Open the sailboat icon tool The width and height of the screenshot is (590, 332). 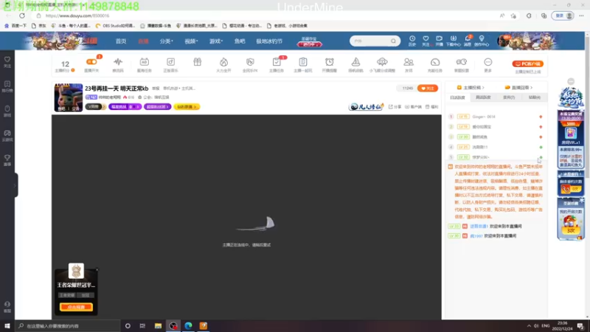tap(355, 62)
